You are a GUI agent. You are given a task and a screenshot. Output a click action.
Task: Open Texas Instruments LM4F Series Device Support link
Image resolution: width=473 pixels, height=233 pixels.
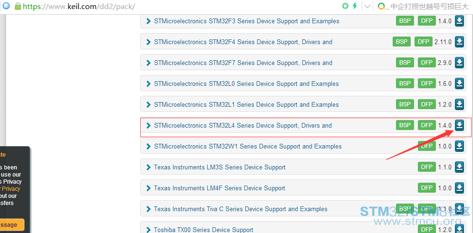(x=219, y=188)
